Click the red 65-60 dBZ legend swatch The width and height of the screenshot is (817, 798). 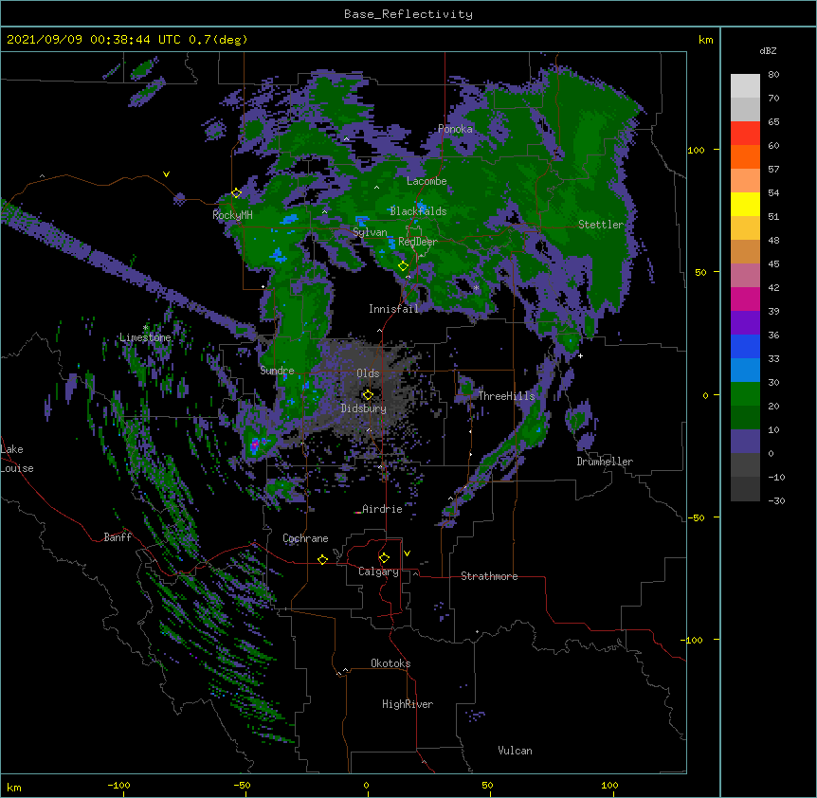coord(745,134)
